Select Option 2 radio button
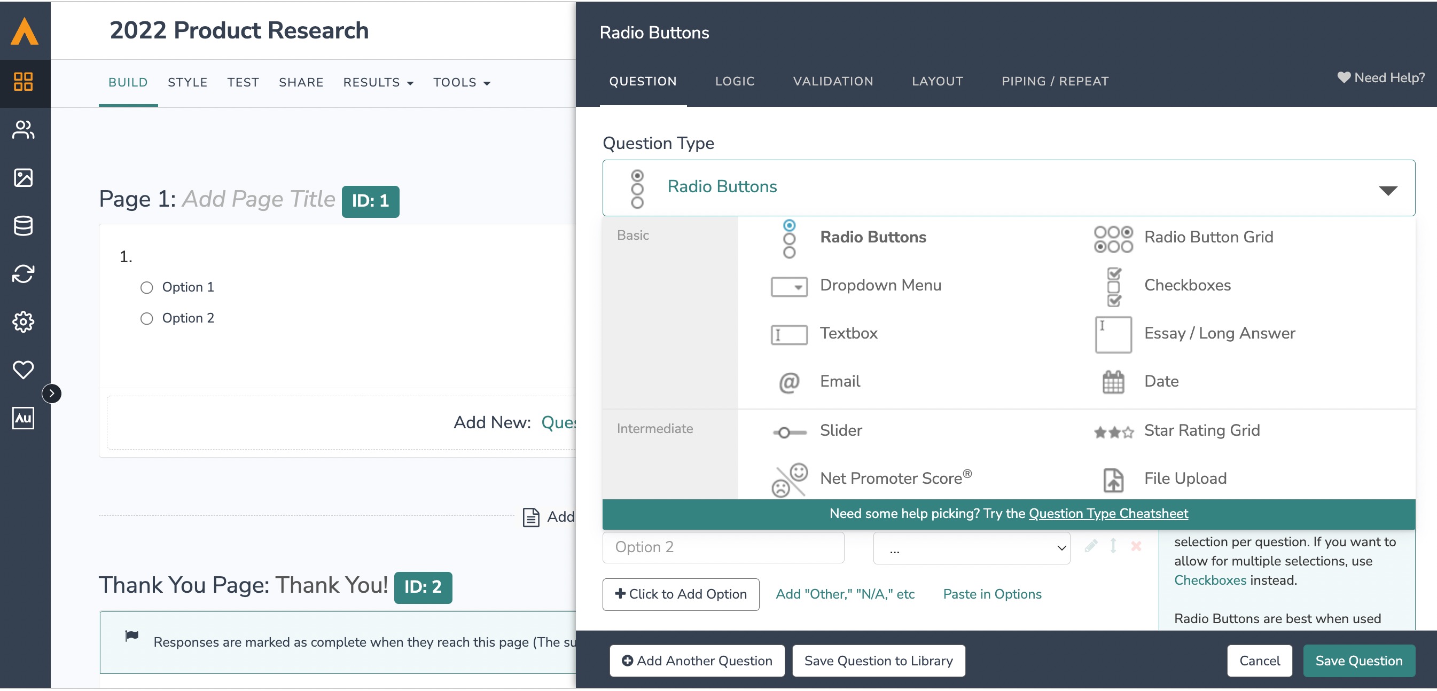This screenshot has width=1437, height=691. tap(147, 319)
